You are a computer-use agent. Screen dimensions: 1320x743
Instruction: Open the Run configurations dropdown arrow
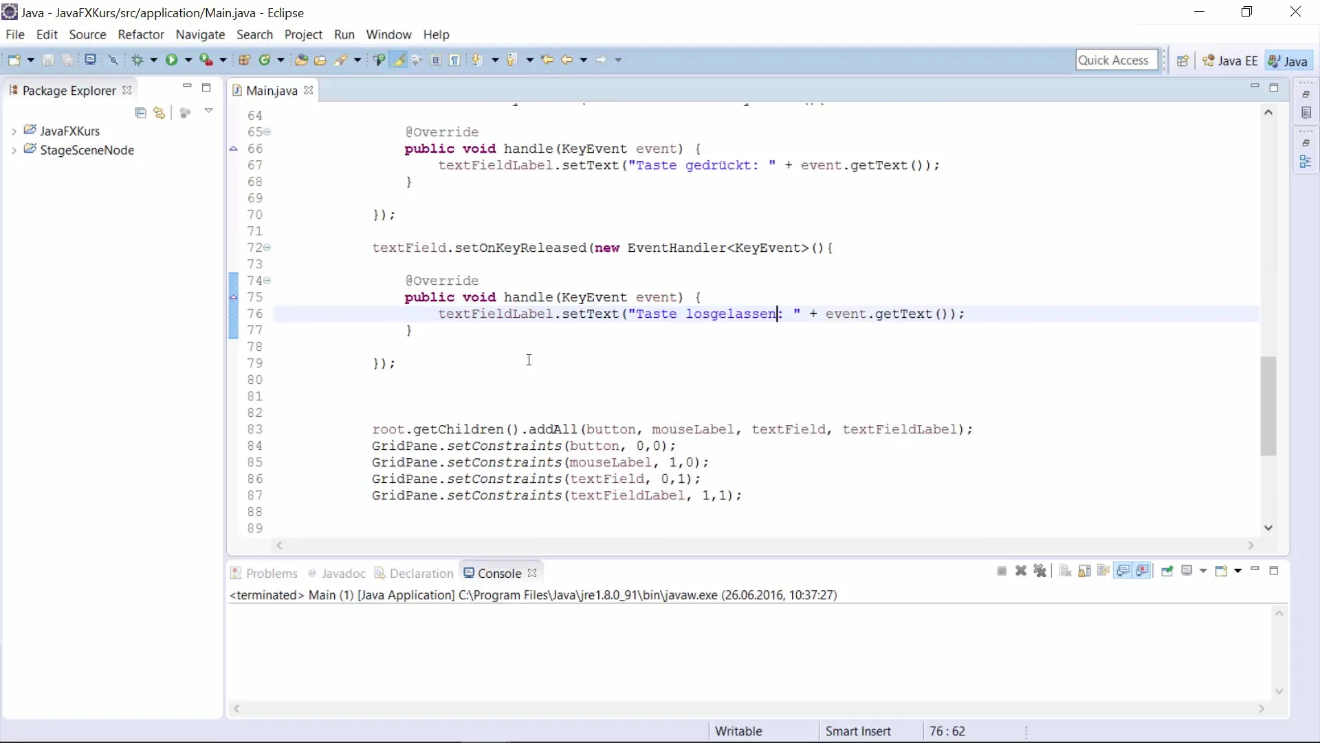188,60
